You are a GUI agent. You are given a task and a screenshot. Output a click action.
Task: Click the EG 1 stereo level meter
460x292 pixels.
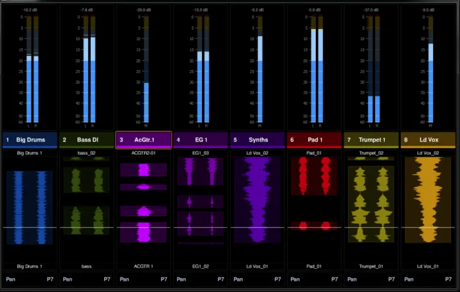click(203, 69)
